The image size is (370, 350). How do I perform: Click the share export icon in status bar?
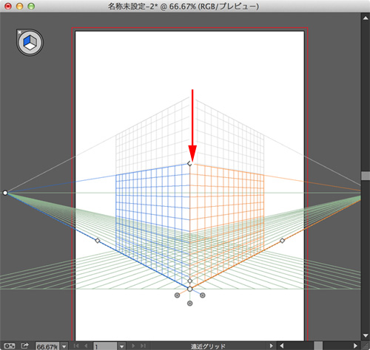(x=24, y=346)
